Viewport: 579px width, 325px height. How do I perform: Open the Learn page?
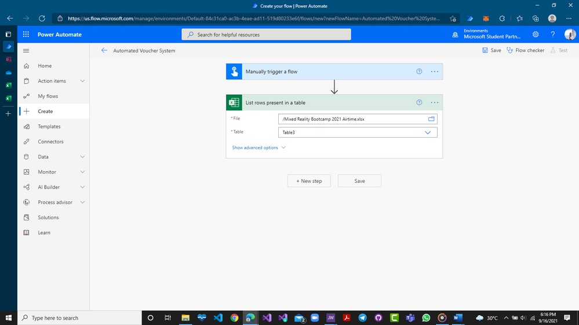click(53, 232)
